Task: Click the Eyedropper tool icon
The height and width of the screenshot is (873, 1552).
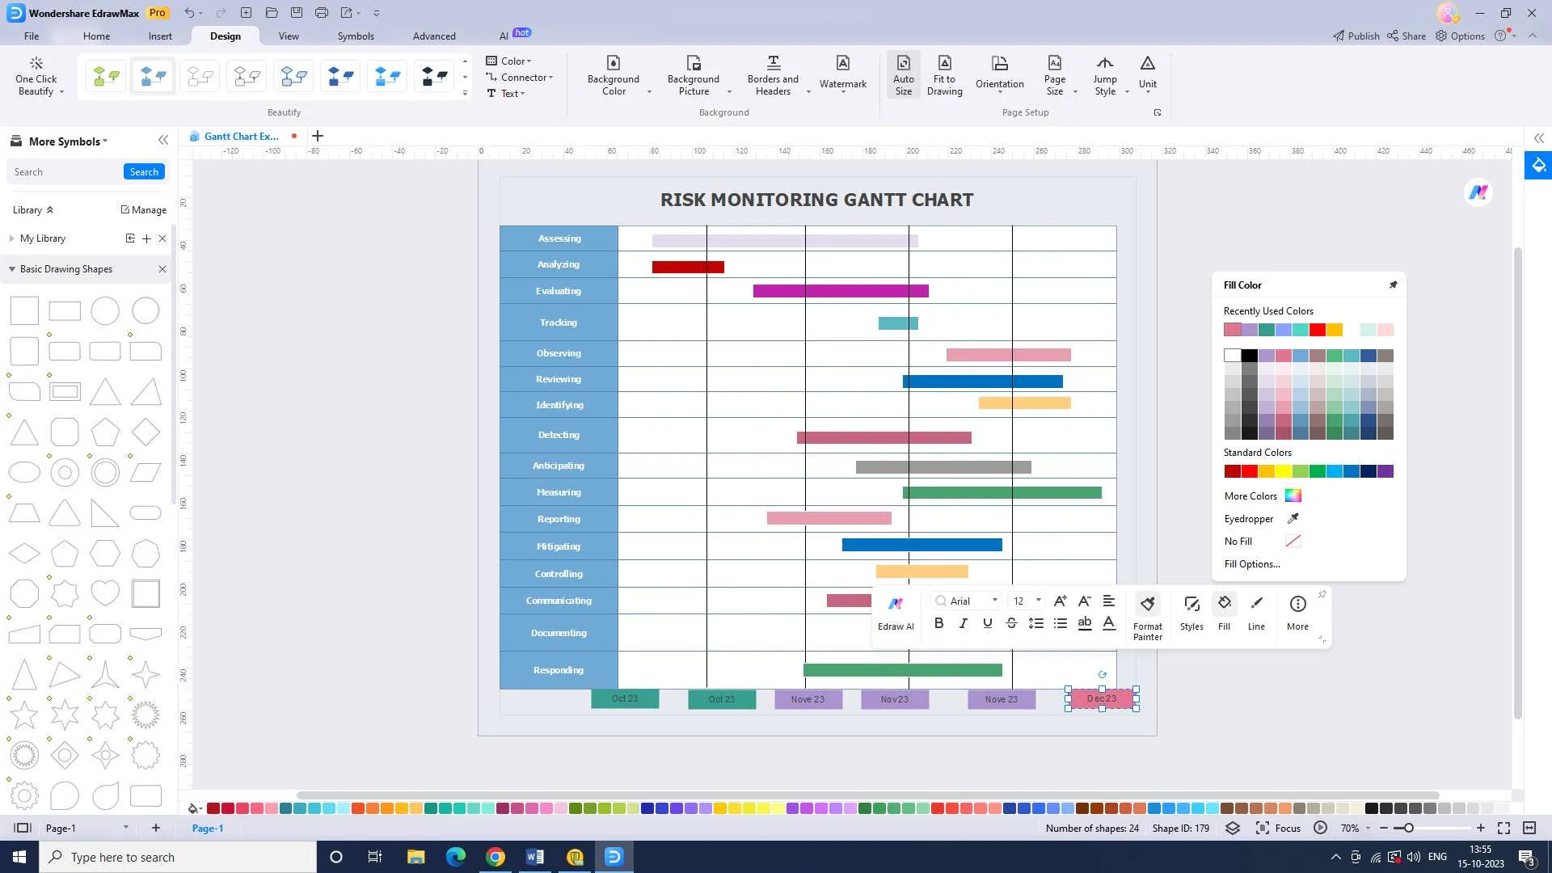Action: pos(1293,518)
